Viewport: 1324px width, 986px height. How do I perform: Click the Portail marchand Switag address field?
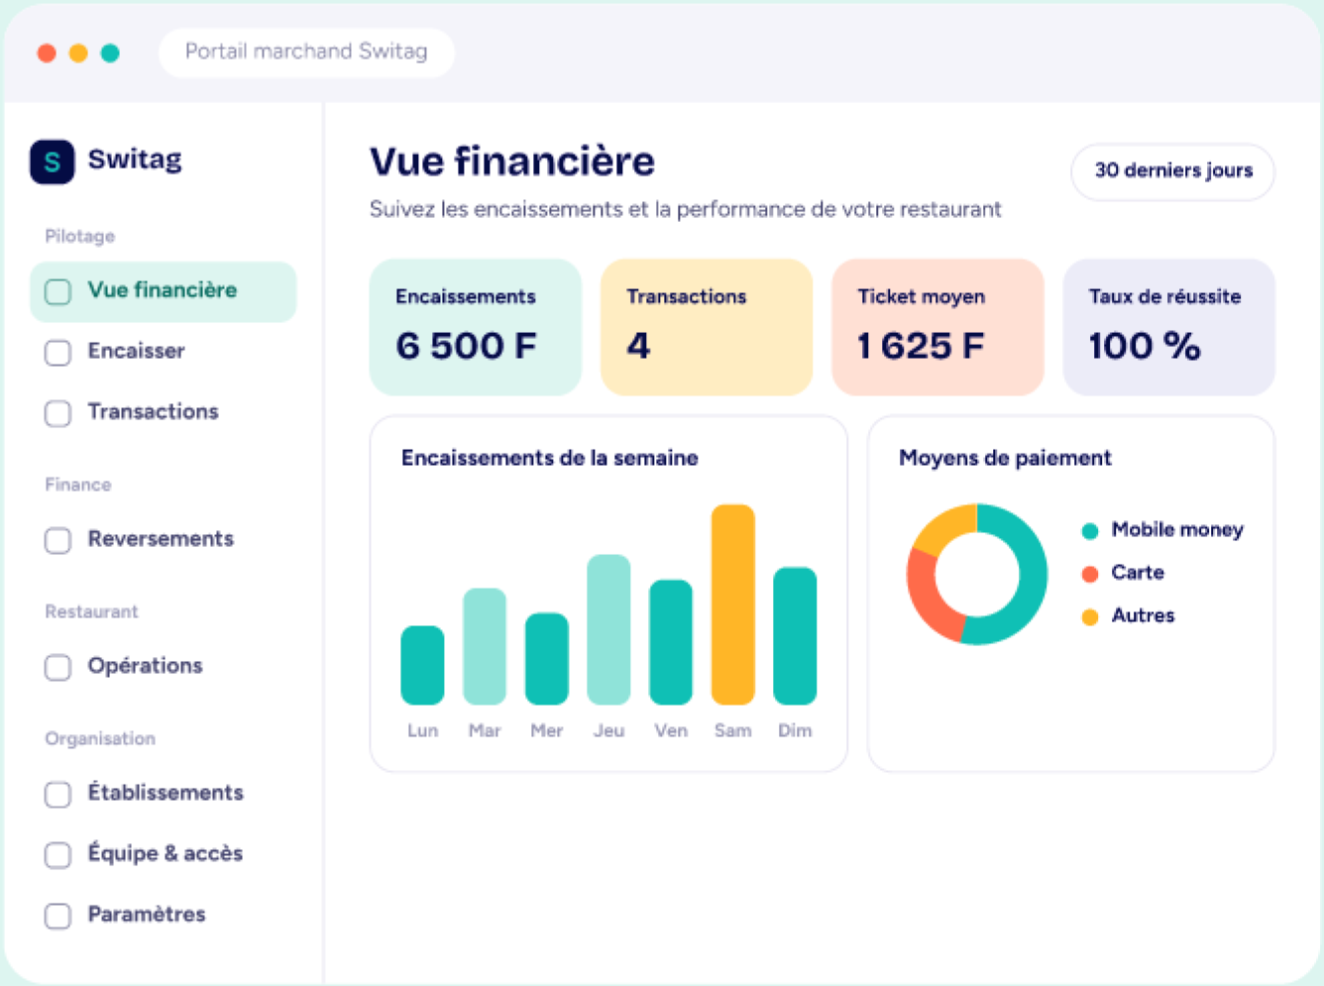(x=306, y=52)
